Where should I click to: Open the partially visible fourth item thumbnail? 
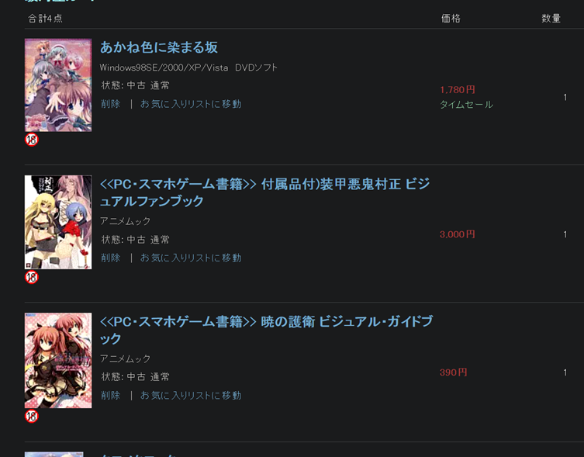coord(54,455)
